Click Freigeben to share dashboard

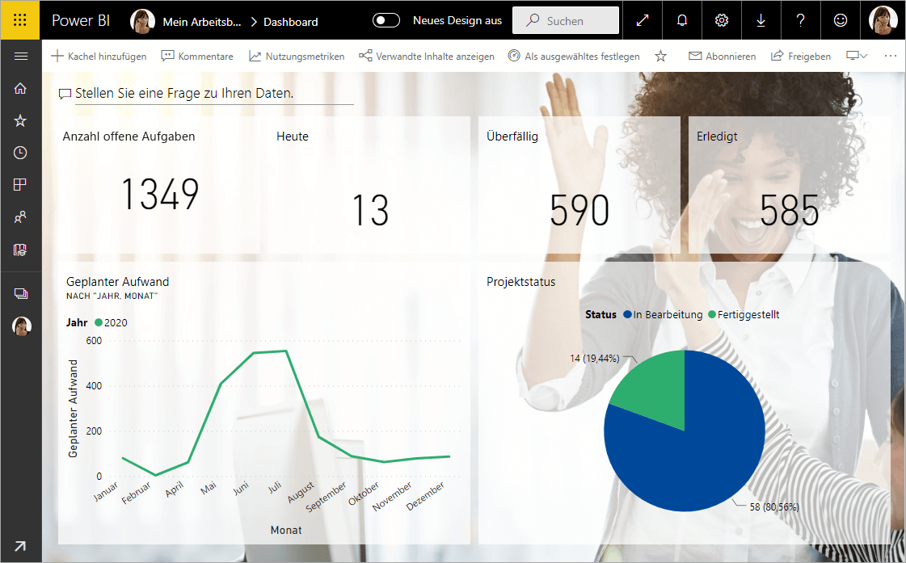[x=801, y=56]
